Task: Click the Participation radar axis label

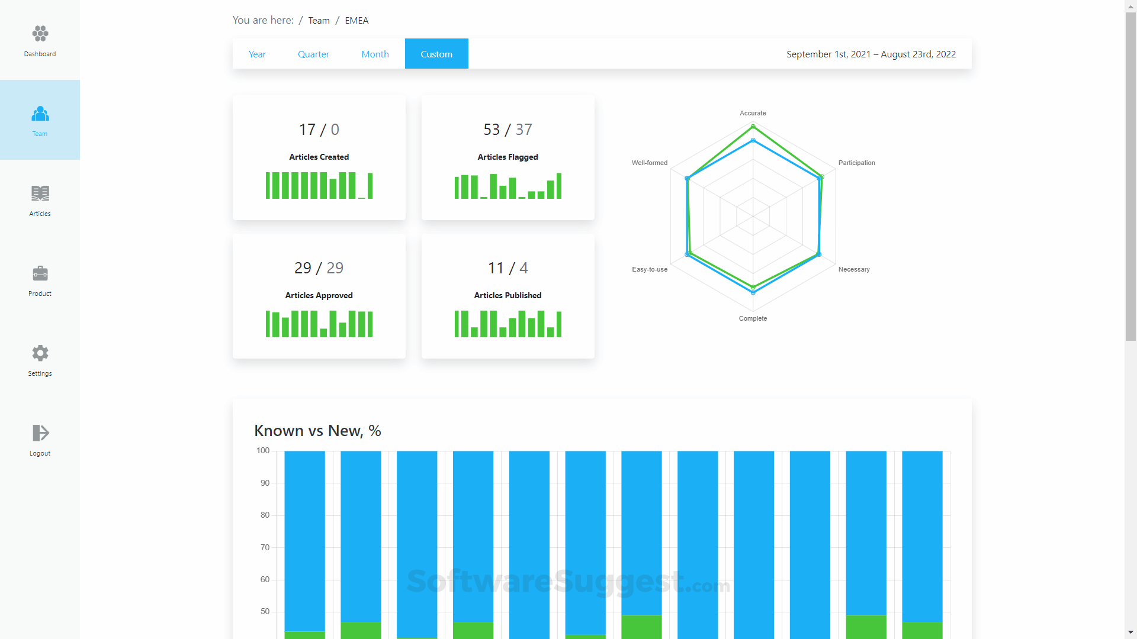Action: point(856,163)
